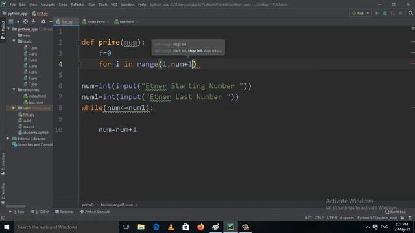Open the Event Log

coord(396,212)
